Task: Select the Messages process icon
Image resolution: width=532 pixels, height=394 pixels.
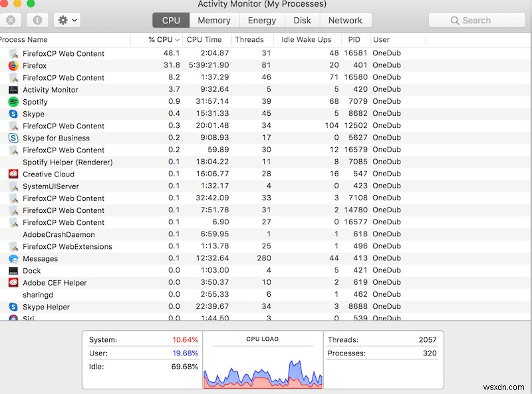Action: (x=13, y=258)
